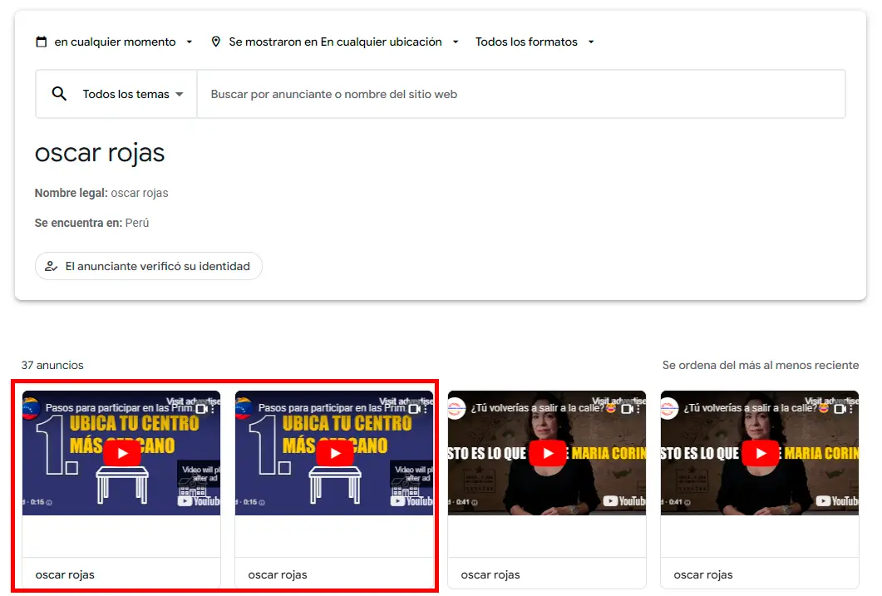Click the magnifying glass search icon

click(x=59, y=94)
